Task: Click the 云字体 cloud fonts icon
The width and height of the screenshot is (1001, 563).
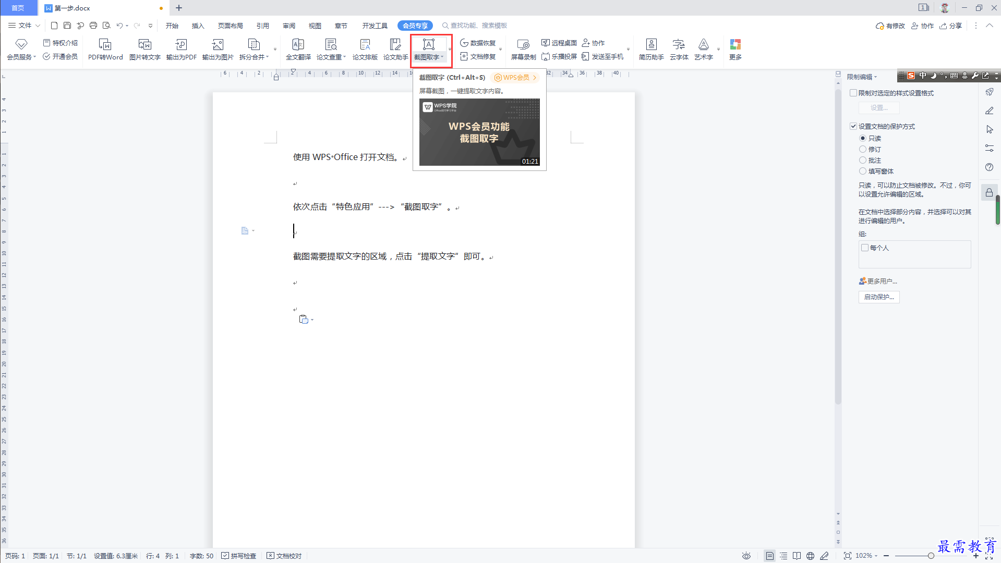Action: [x=679, y=45]
